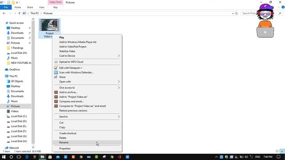
Task: Open Local Disk (D:)
Action: pyautogui.click(x=19, y=121)
